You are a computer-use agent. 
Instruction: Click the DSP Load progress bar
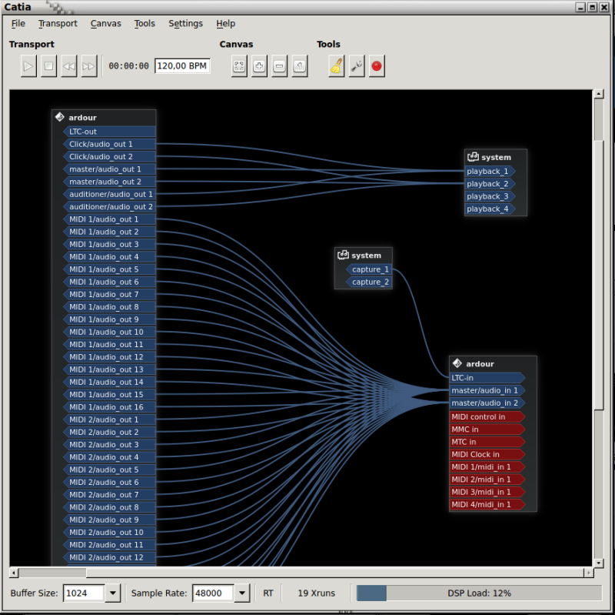(x=479, y=593)
